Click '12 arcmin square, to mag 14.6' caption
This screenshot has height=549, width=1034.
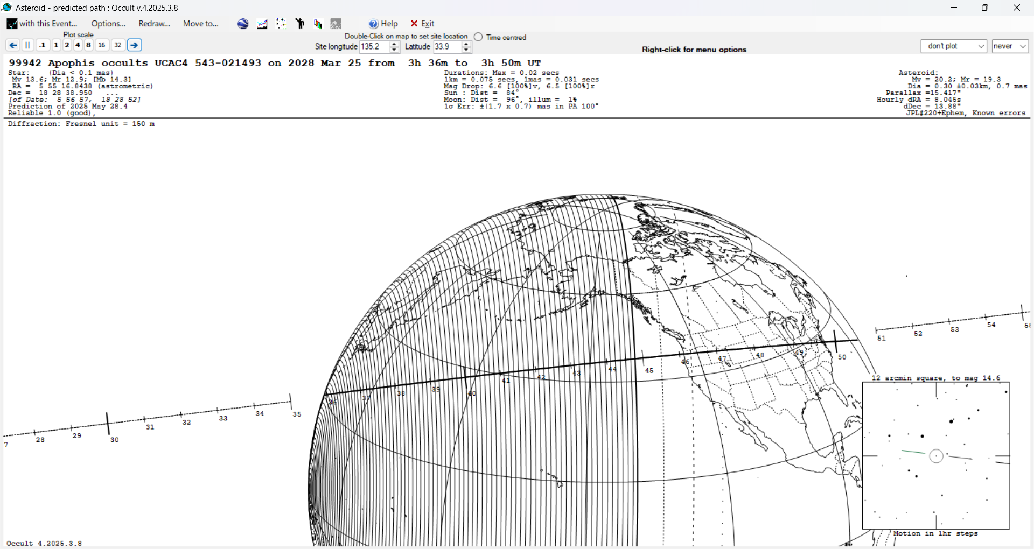tap(936, 378)
